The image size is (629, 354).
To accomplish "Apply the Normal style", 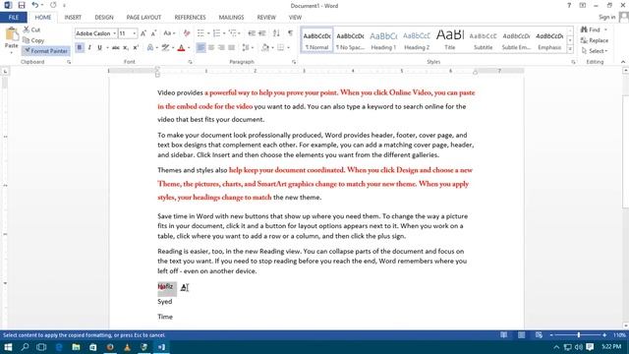I will point(316,40).
